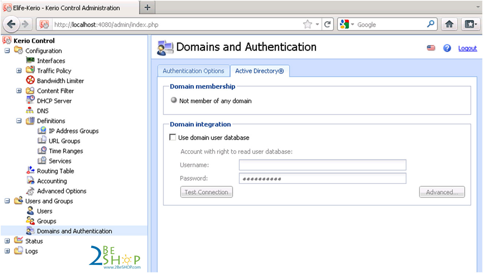This screenshot has height=273, width=483.
Task: Click the Routing Table icon
Action: [x=30, y=171]
